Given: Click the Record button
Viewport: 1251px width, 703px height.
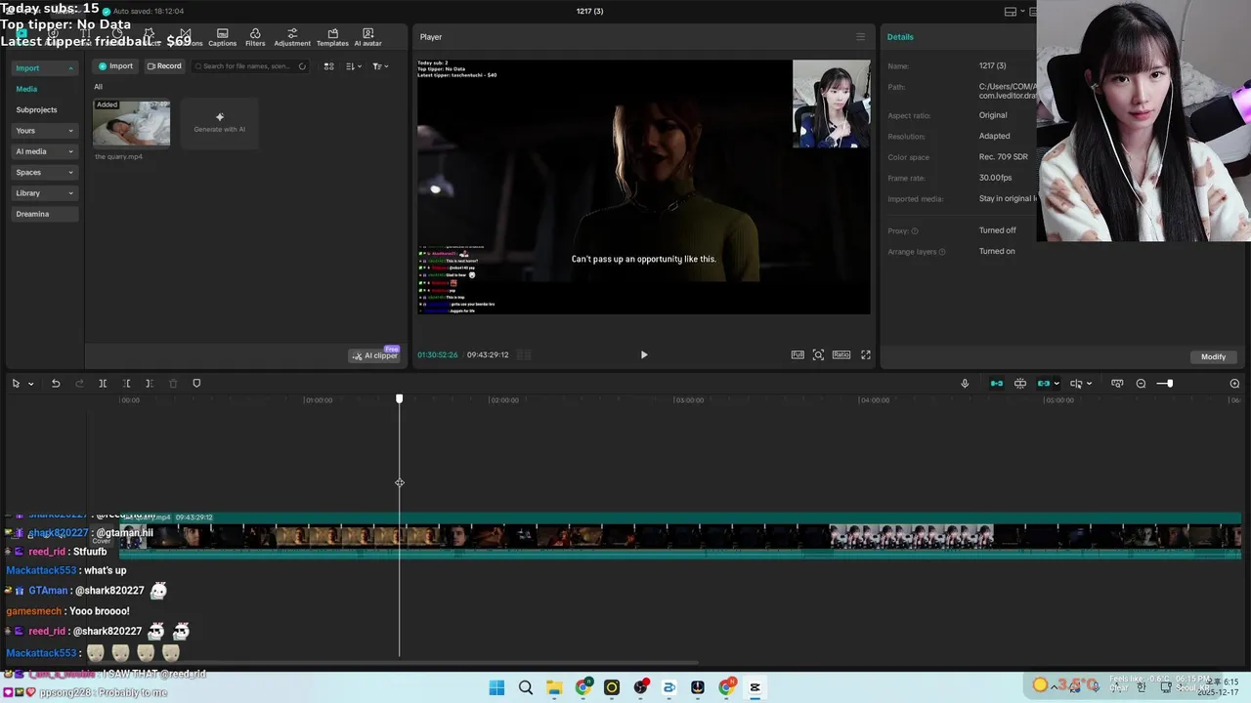Looking at the screenshot, I should (x=164, y=66).
